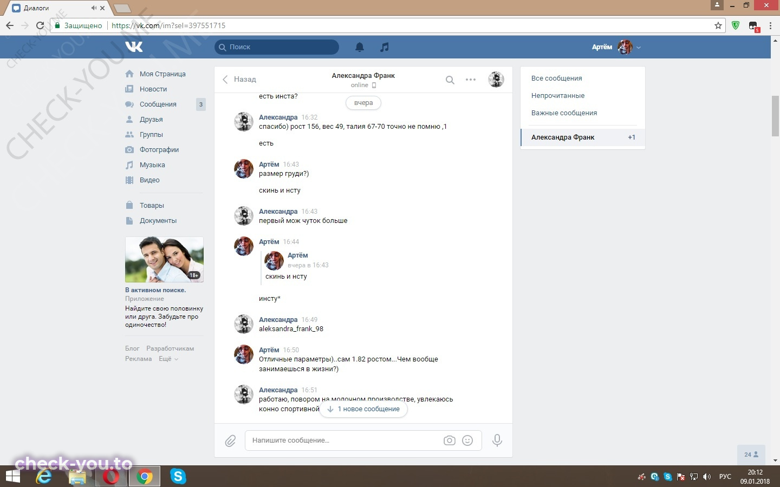Attach a file with the paperclip icon
The width and height of the screenshot is (780, 487).
click(x=230, y=441)
